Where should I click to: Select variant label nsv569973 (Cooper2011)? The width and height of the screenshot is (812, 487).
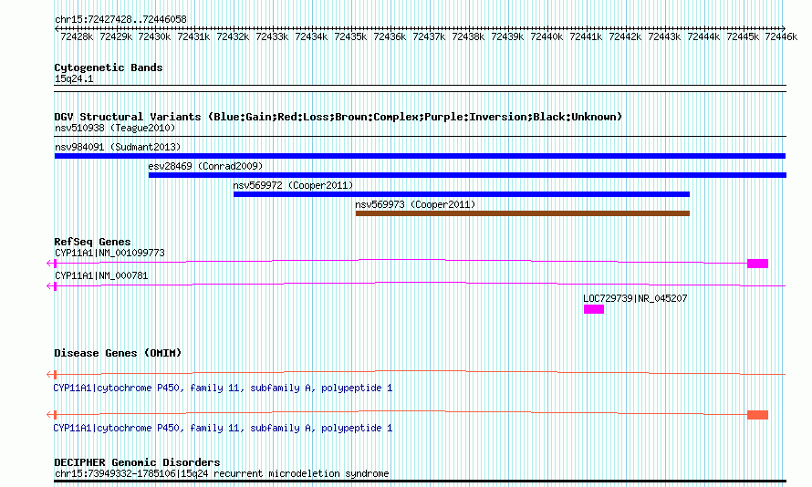coord(415,204)
